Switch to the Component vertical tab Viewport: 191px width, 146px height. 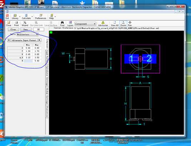point(47,43)
